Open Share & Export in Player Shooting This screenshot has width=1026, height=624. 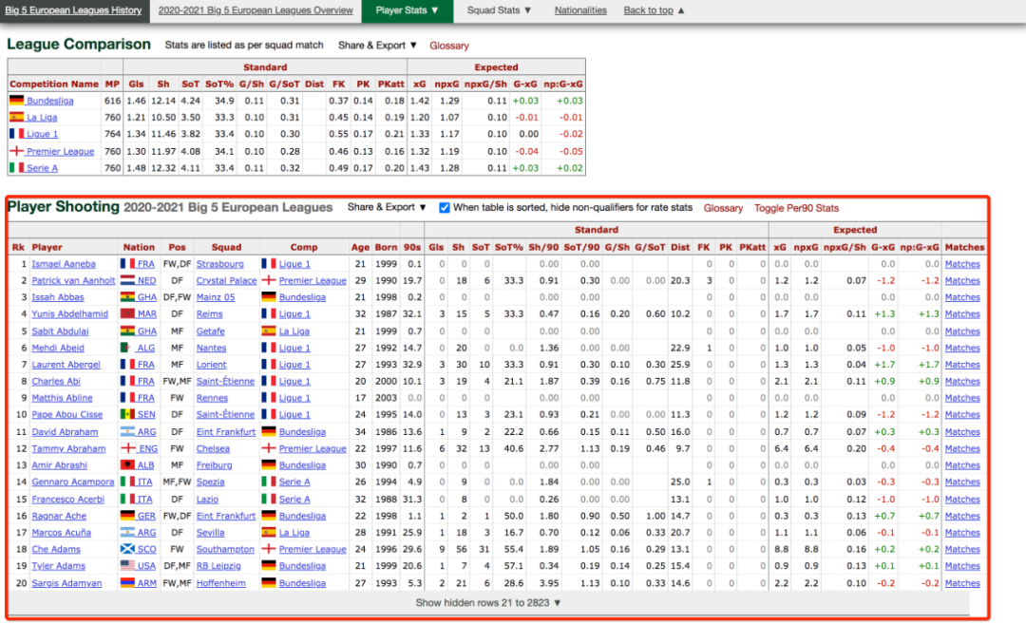click(387, 207)
